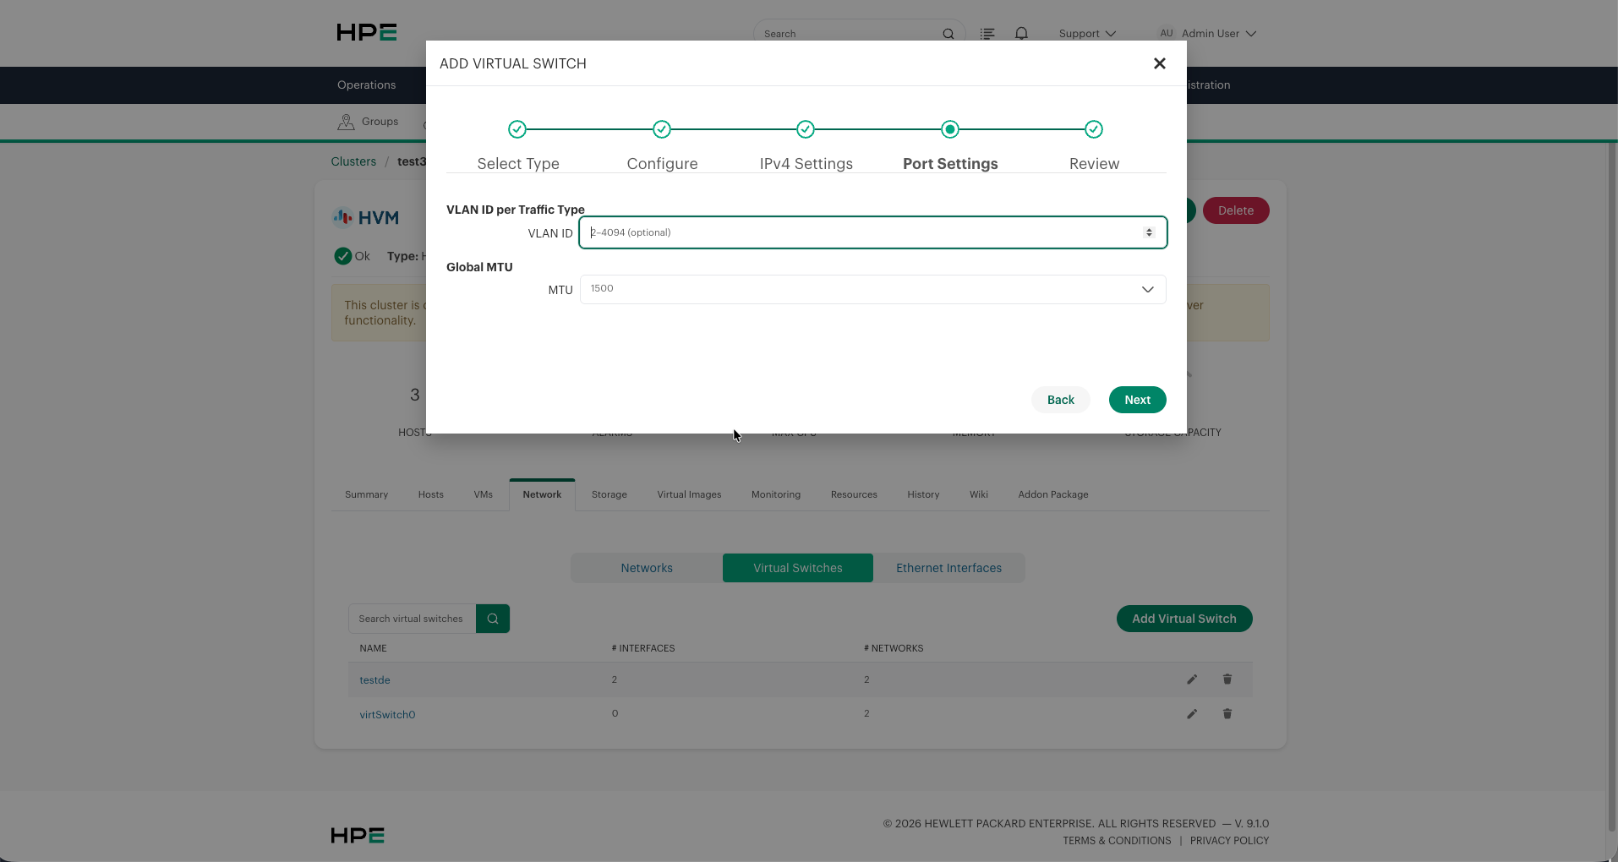Go to Clusters breadcrumb link
The image size is (1618, 862).
(353, 161)
